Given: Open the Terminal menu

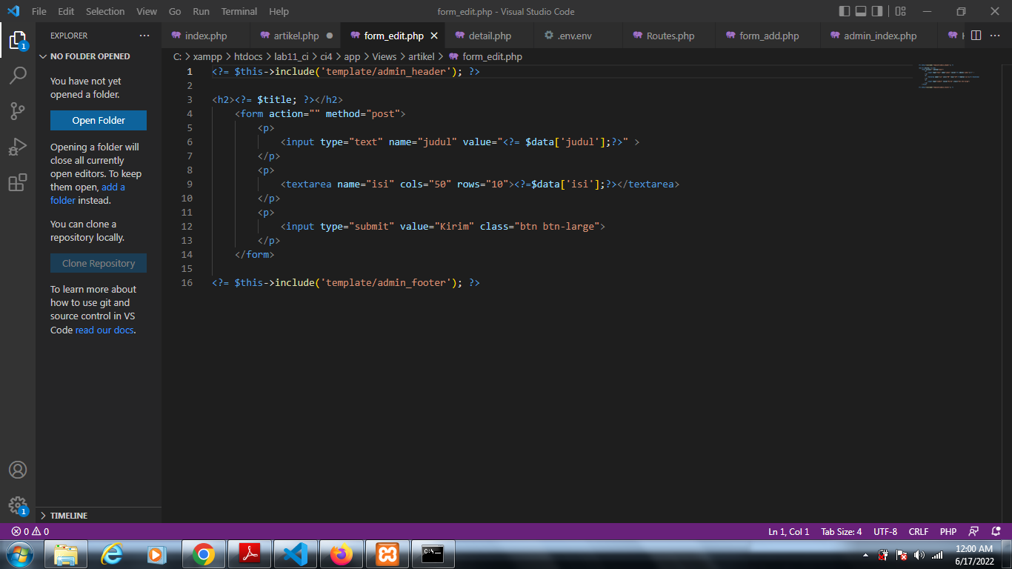Looking at the screenshot, I should (x=239, y=11).
